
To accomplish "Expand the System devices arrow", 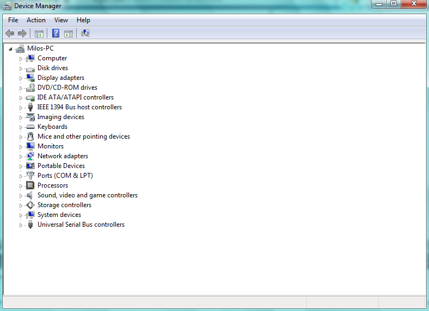I will (21, 215).
